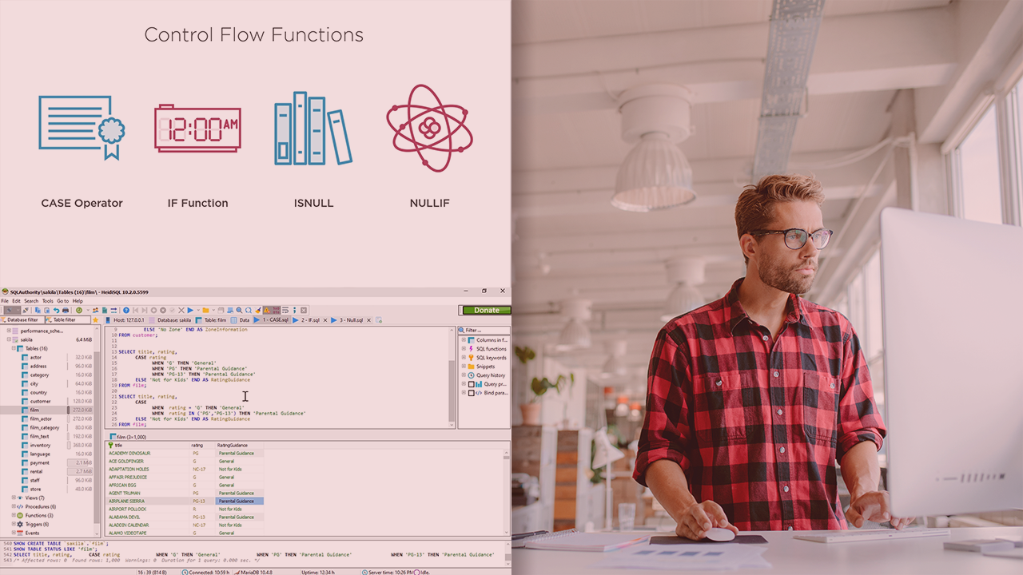
Task: Click the green Refresh toolbar icon
Action: [78, 310]
